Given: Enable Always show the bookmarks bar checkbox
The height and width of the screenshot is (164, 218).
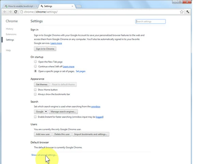Looking at the screenshot, I should (35, 94).
